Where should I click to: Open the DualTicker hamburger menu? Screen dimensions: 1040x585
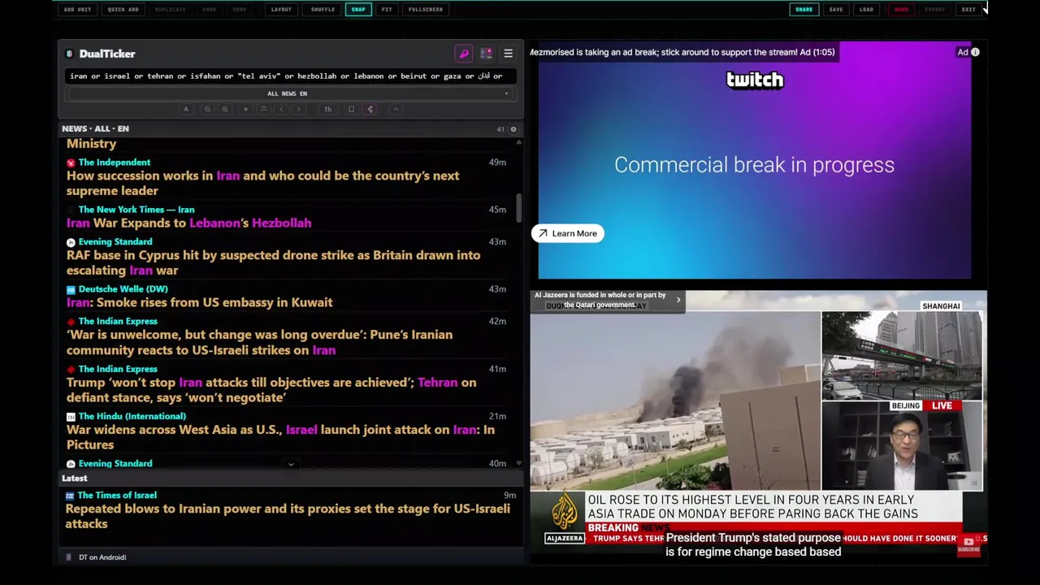tap(508, 54)
